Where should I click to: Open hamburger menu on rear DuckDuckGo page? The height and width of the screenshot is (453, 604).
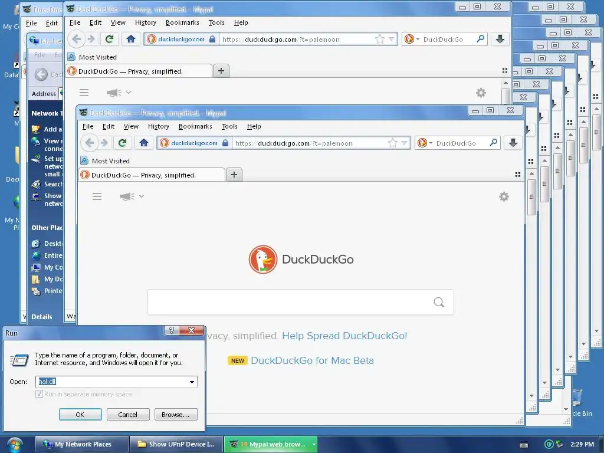coord(84,93)
